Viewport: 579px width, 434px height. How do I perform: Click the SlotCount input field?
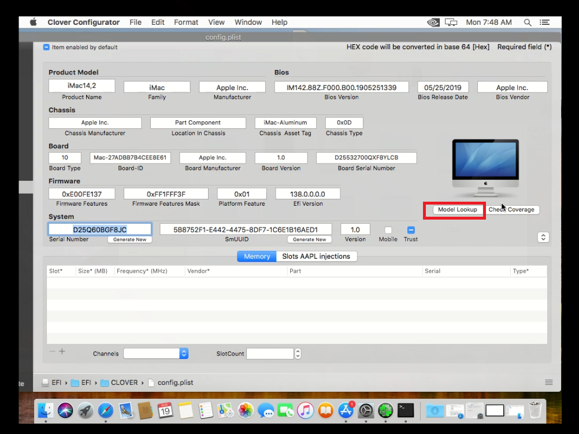point(270,354)
